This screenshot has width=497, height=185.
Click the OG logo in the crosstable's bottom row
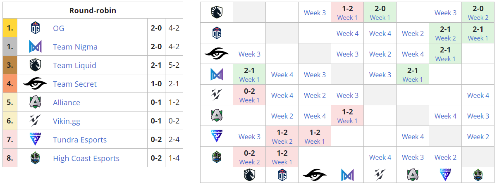click(282, 175)
